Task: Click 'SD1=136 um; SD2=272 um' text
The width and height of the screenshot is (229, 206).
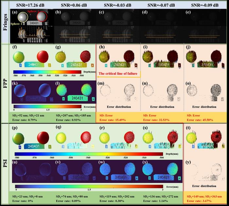Action: coord(161,197)
